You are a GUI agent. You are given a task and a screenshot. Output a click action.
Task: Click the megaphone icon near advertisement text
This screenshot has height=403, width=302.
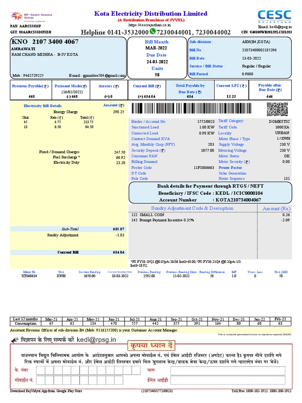pos(15,340)
